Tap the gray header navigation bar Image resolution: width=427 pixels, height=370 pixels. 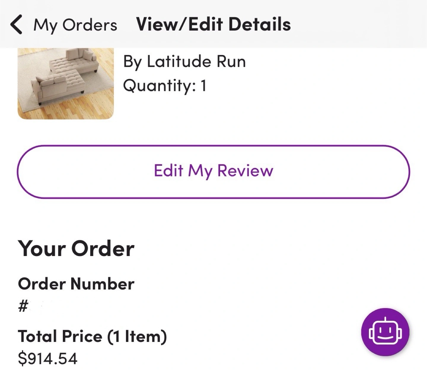click(x=213, y=24)
